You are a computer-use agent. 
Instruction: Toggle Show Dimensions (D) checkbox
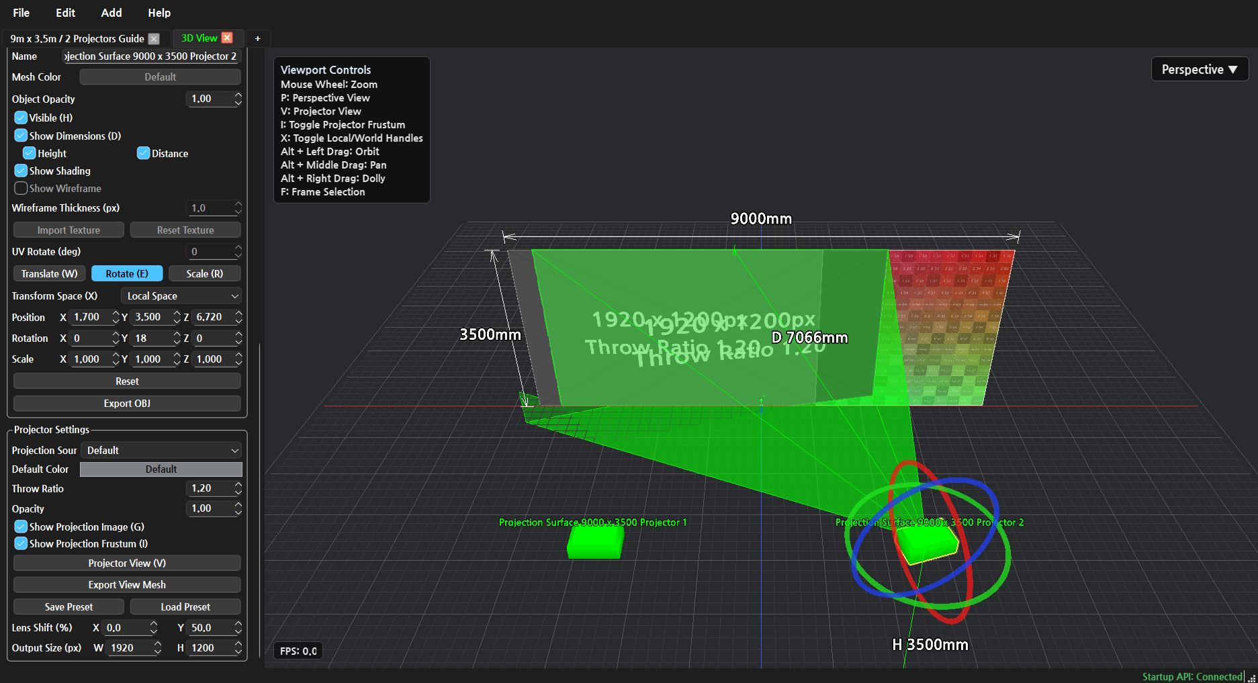pos(21,136)
